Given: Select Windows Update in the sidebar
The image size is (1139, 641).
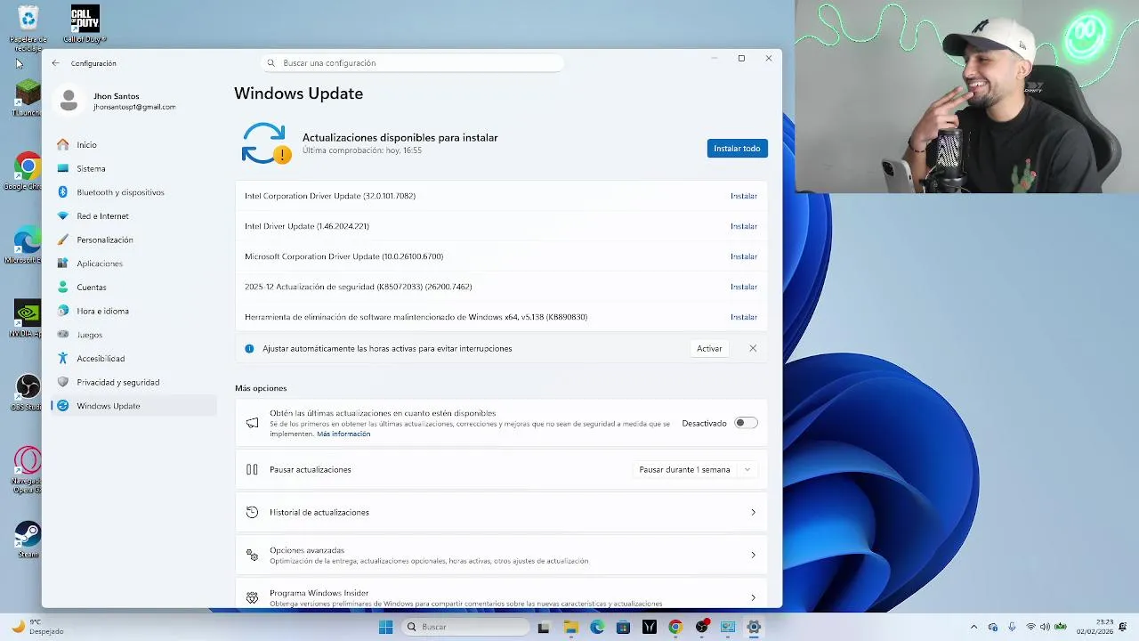Looking at the screenshot, I should (x=133, y=406).
